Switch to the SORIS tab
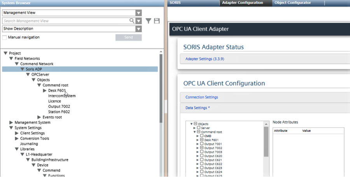The image size is (350, 177). coord(175,3)
